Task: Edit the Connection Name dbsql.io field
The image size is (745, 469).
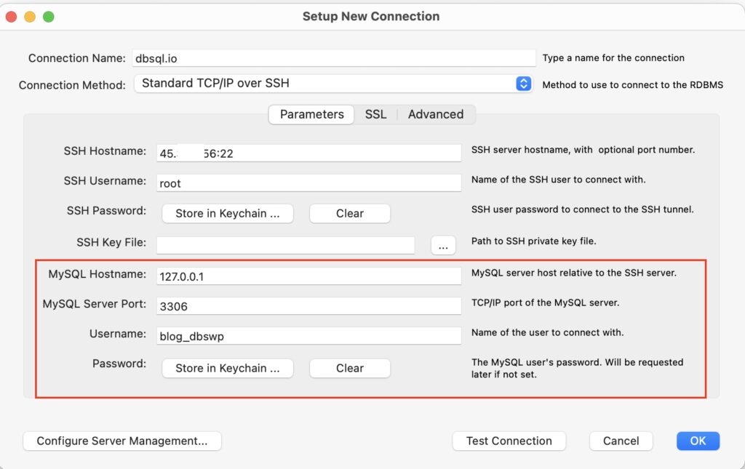Action: [333, 57]
